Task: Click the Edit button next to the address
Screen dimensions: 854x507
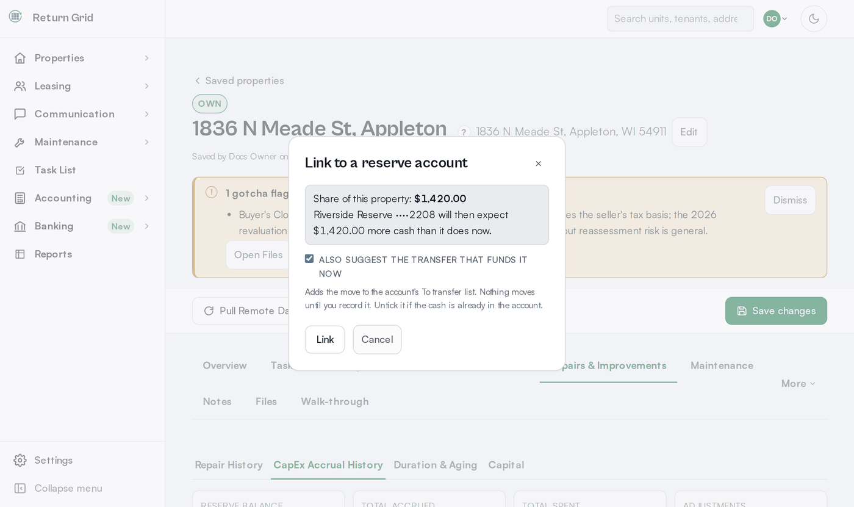Action: tap(689, 132)
